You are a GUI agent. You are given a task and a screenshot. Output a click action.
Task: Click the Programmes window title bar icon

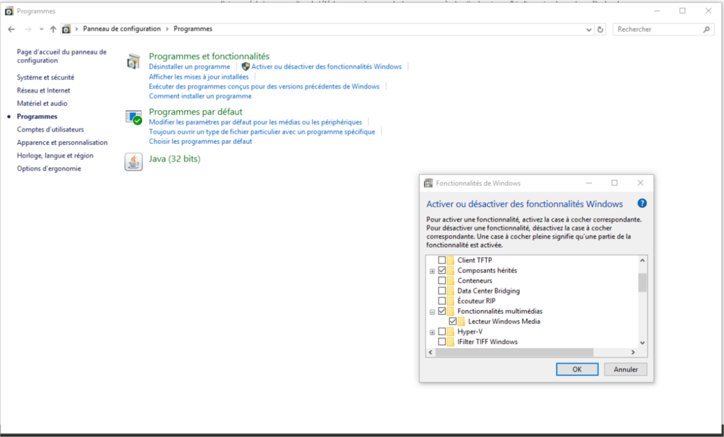[9, 11]
